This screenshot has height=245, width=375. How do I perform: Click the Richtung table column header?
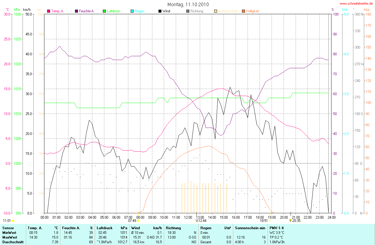click(173, 228)
